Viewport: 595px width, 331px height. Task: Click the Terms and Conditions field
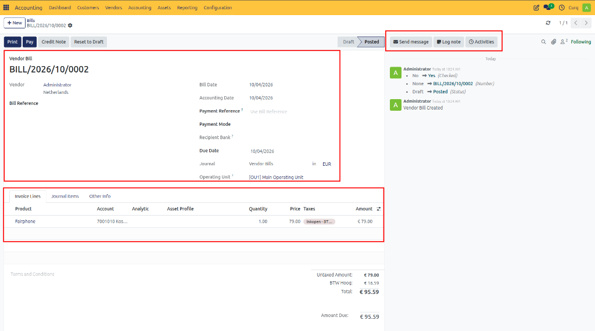pyautogui.click(x=33, y=274)
